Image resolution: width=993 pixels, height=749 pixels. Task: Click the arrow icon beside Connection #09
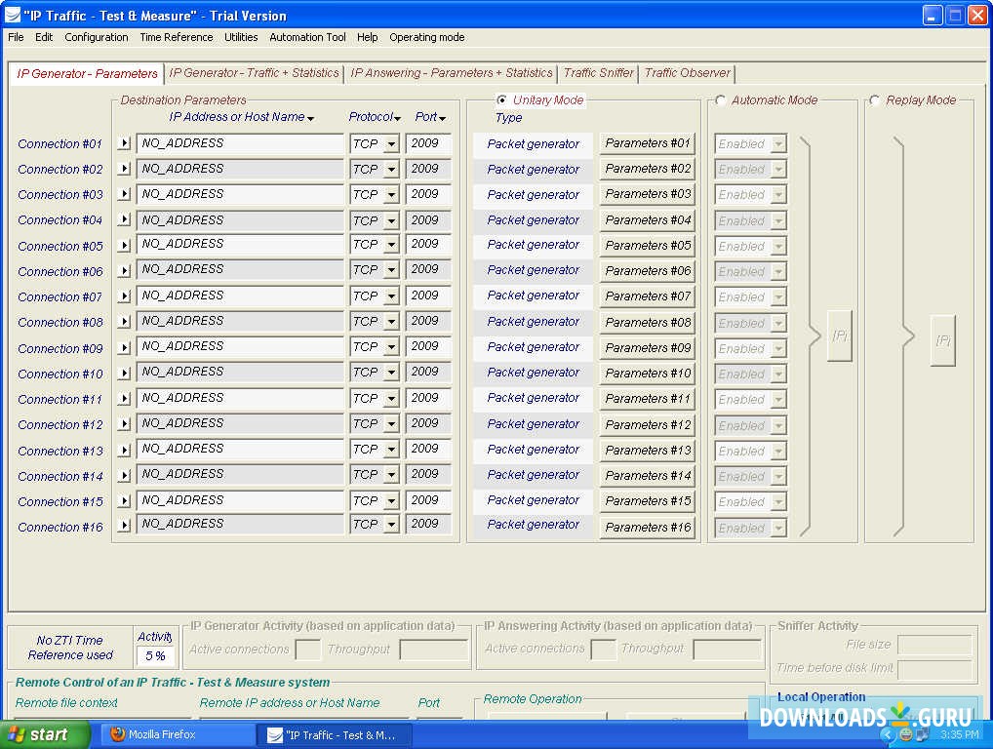pyautogui.click(x=124, y=348)
